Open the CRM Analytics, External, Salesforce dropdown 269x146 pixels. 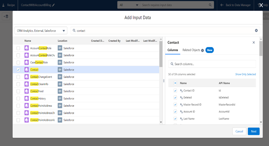pos(41,31)
